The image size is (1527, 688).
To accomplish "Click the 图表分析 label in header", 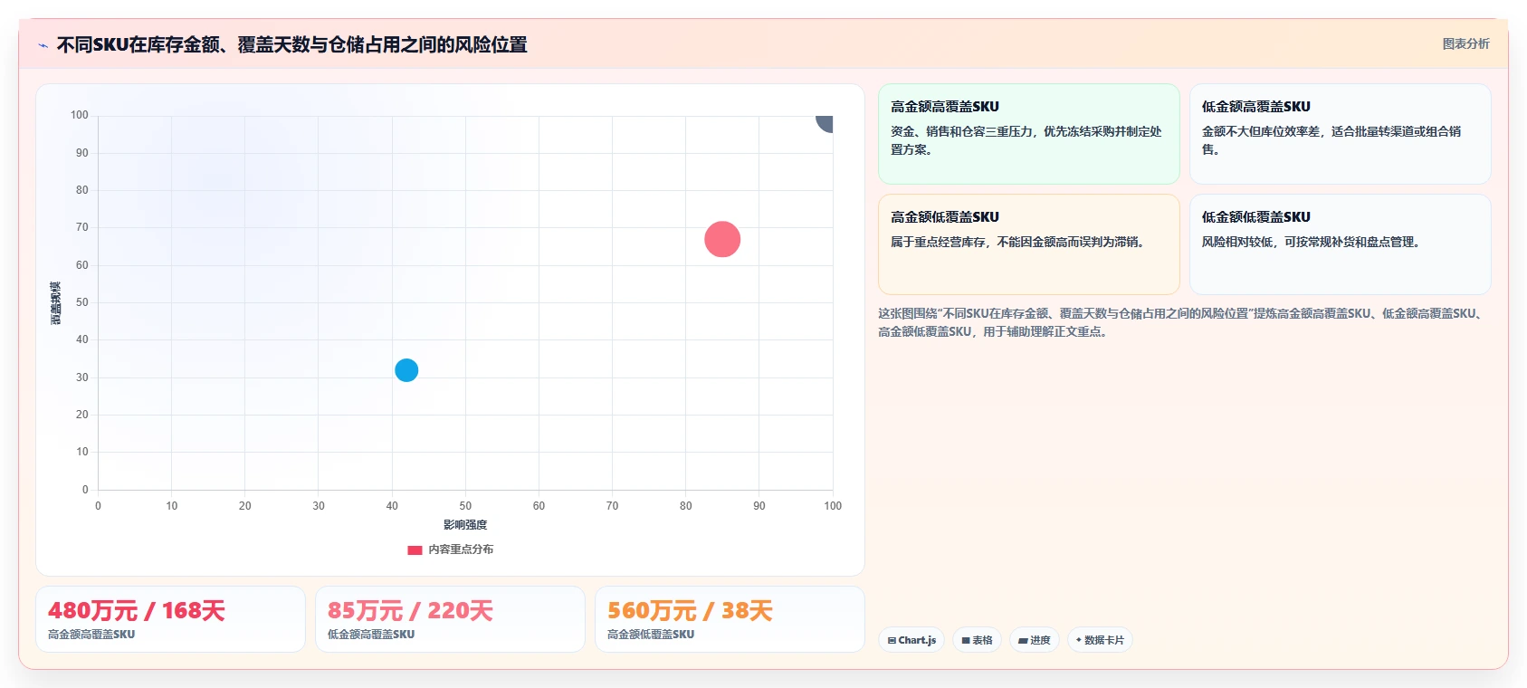I will point(1465,43).
